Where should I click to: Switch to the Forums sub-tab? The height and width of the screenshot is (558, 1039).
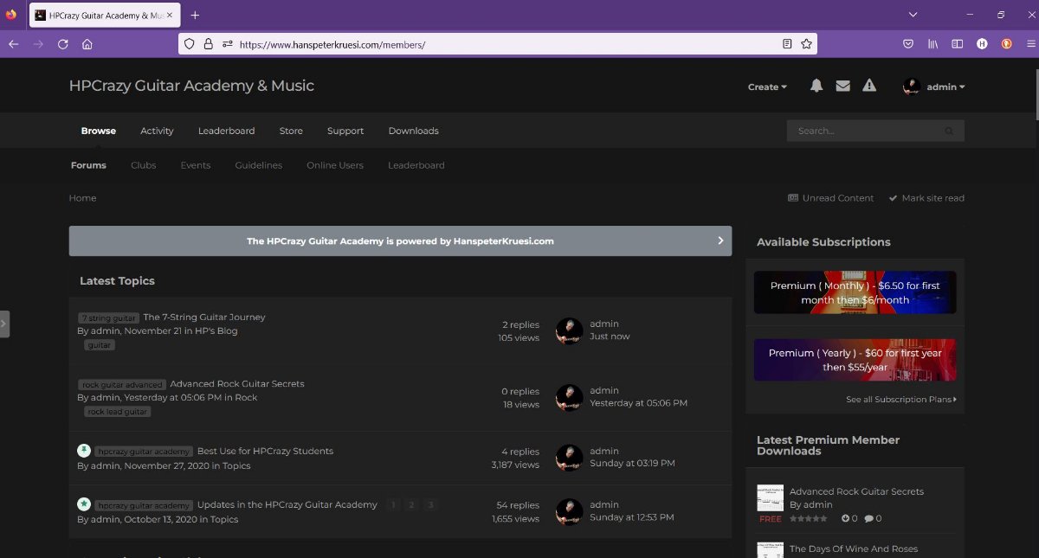(x=88, y=165)
